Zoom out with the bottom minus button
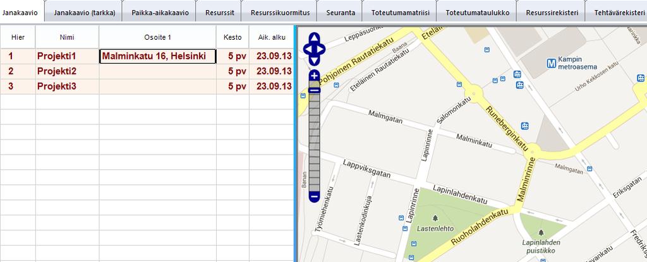Image resolution: width=647 pixels, height=262 pixels. (315, 197)
